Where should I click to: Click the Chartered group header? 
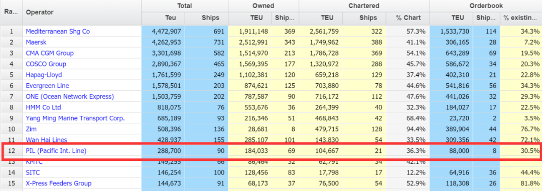(x=364, y=6)
